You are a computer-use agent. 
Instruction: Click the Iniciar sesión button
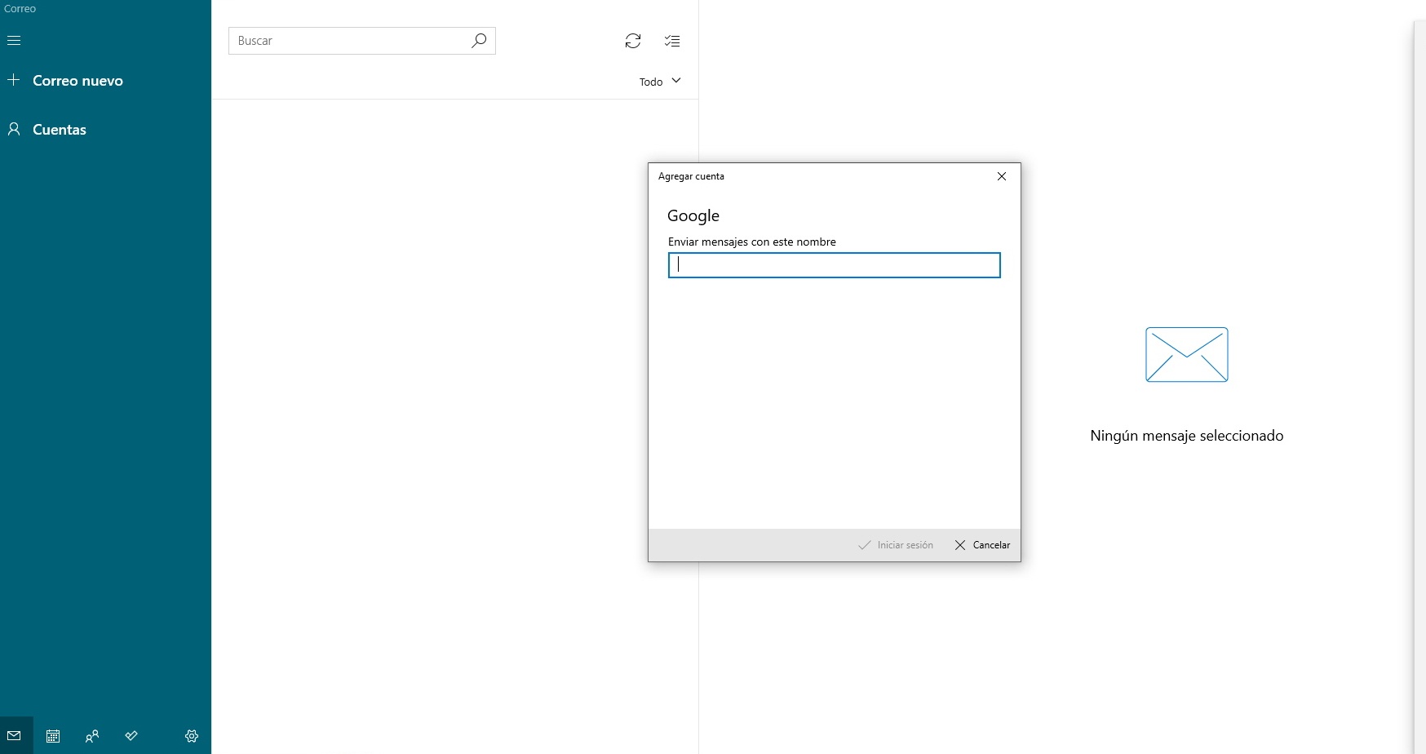[x=896, y=545]
